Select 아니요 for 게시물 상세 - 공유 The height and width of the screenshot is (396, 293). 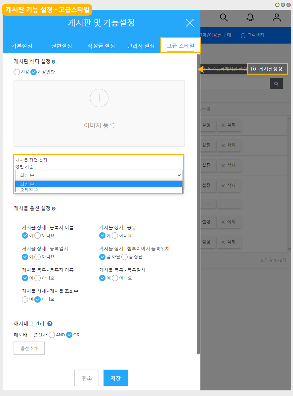point(115,235)
